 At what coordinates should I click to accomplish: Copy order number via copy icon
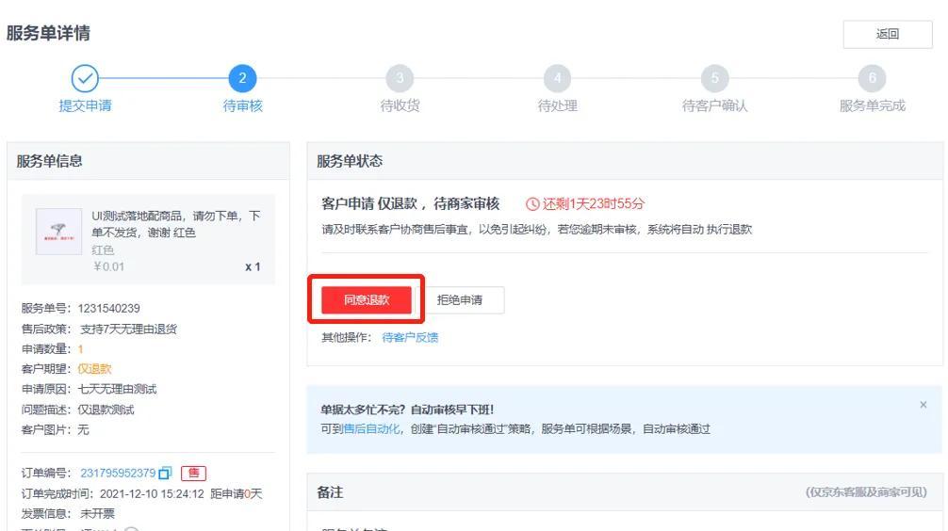point(165,473)
